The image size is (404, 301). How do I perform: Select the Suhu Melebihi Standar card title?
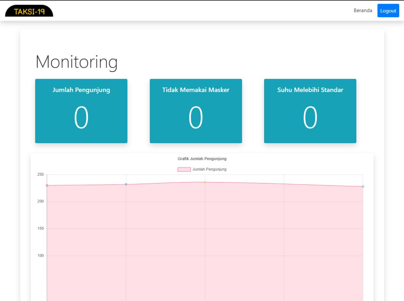coord(310,90)
